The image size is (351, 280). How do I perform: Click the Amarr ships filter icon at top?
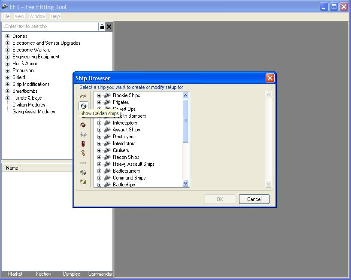pyautogui.click(x=83, y=96)
